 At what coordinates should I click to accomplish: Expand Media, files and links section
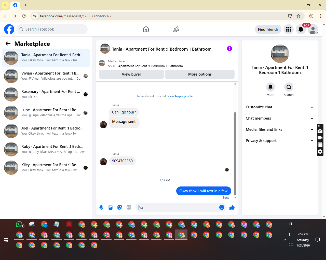(279, 129)
